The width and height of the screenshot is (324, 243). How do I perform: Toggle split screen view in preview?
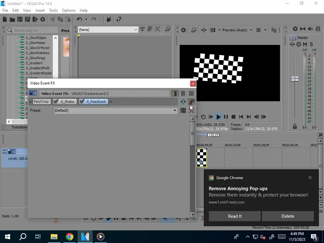click(212, 30)
